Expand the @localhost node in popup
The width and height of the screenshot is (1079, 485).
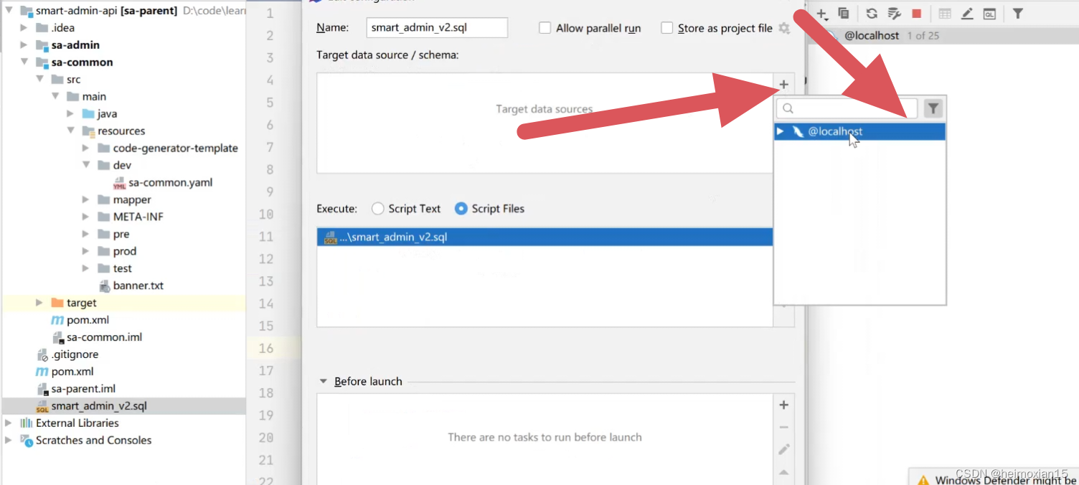(x=781, y=131)
